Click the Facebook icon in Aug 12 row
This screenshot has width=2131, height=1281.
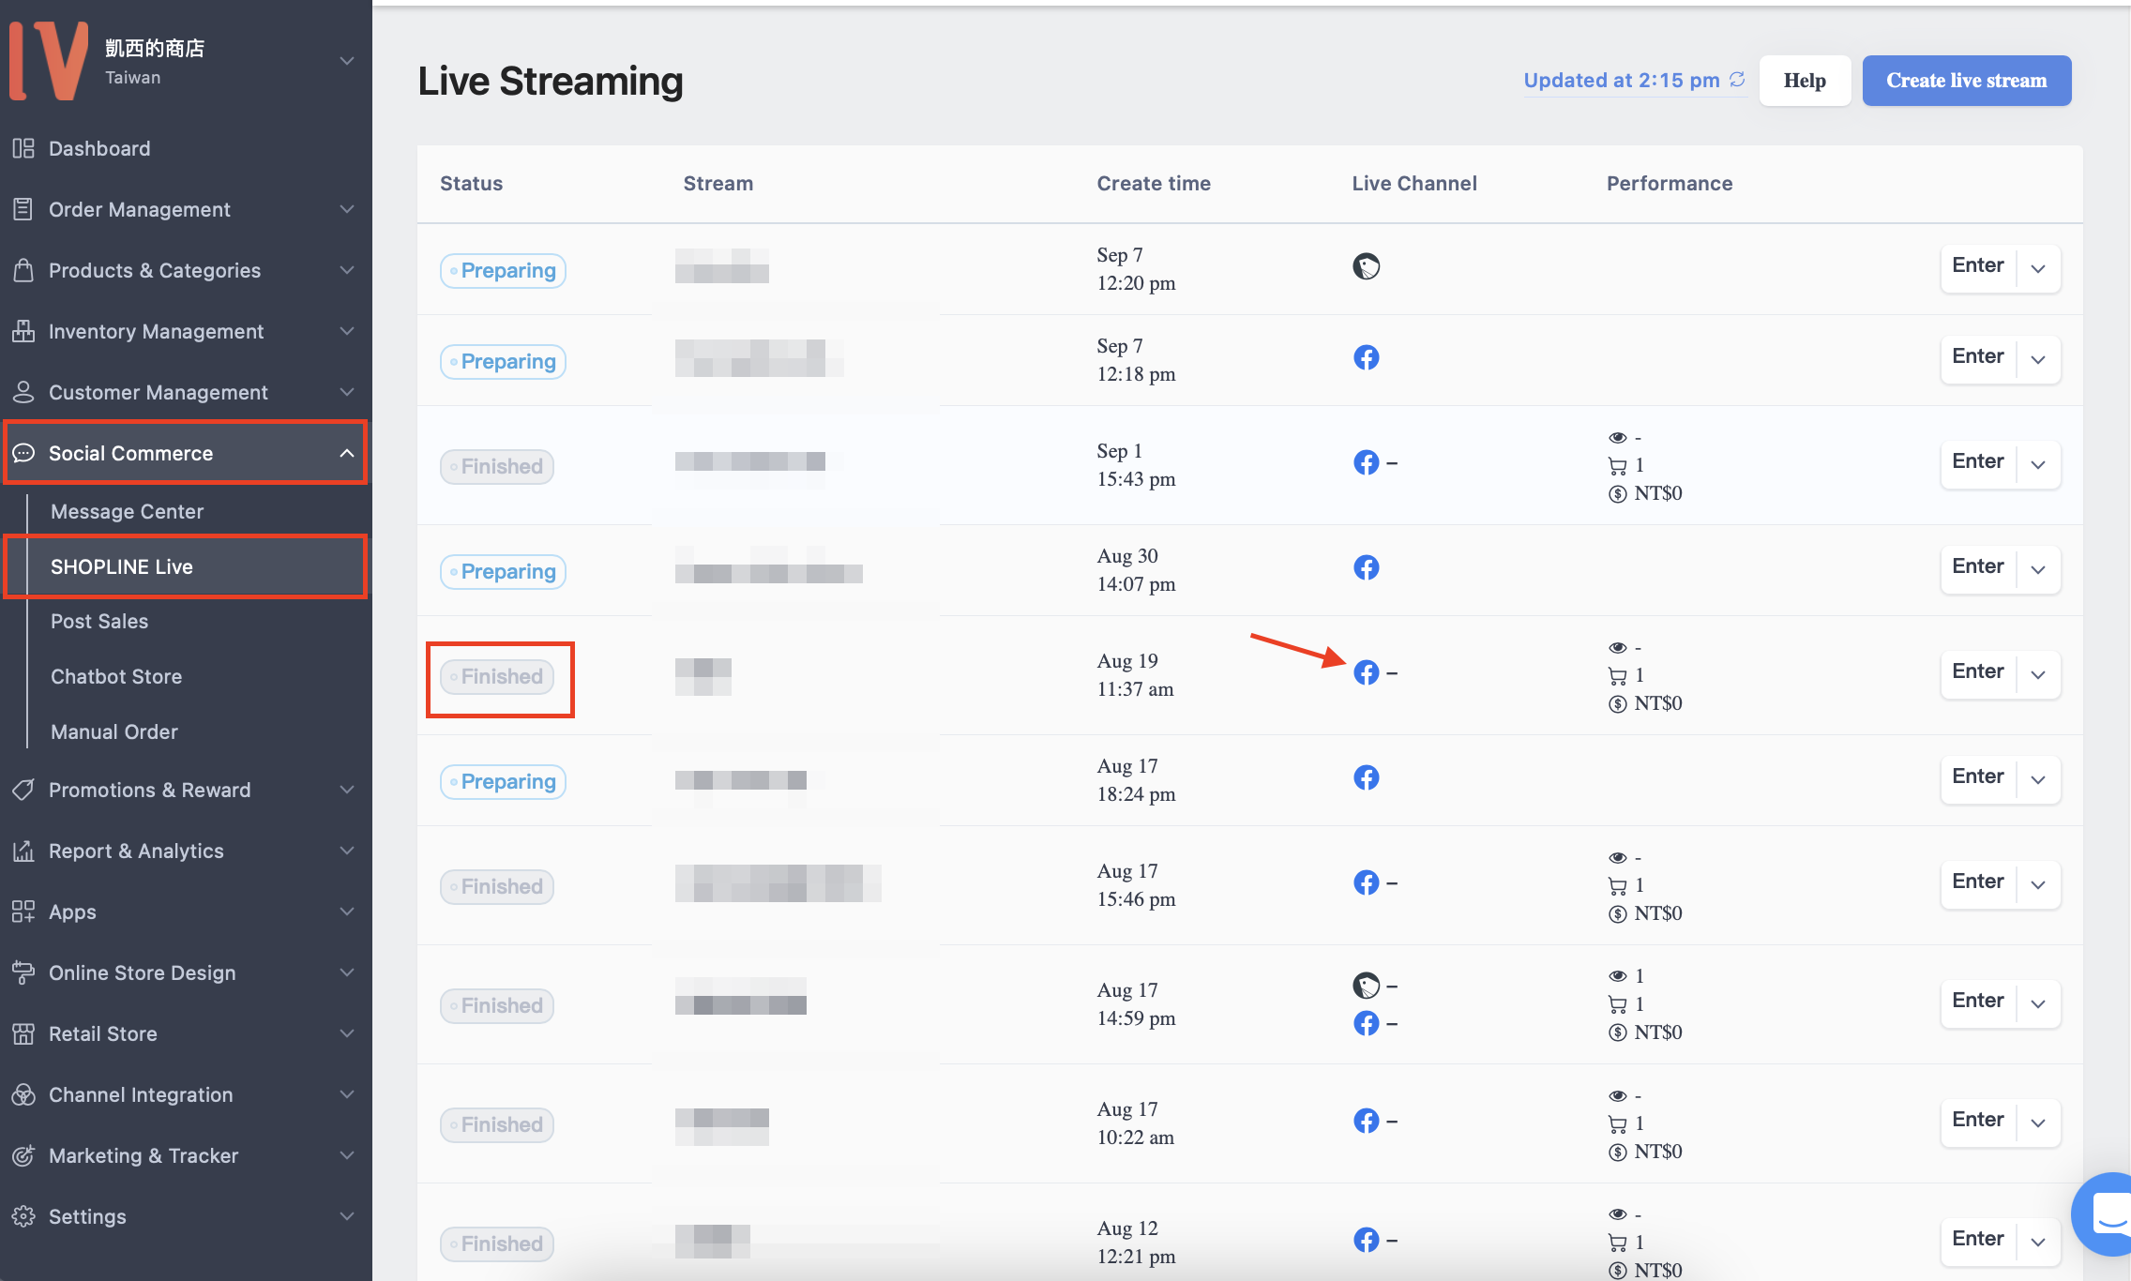pos(1367,1240)
